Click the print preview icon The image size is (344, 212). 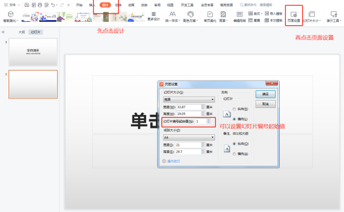point(46,5)
